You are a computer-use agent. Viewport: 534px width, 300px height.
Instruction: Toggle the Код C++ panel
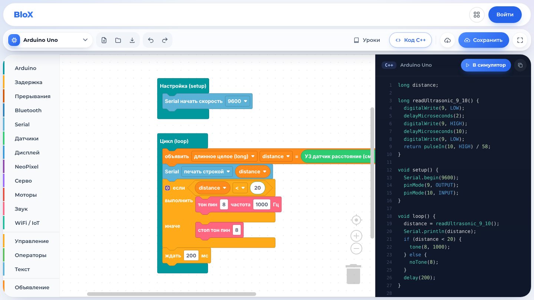click(411, 40)
